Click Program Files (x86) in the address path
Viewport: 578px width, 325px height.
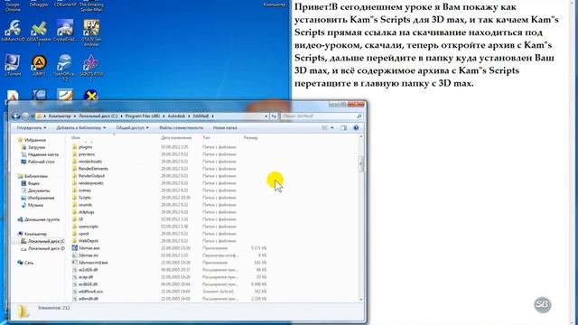(143, 116)
